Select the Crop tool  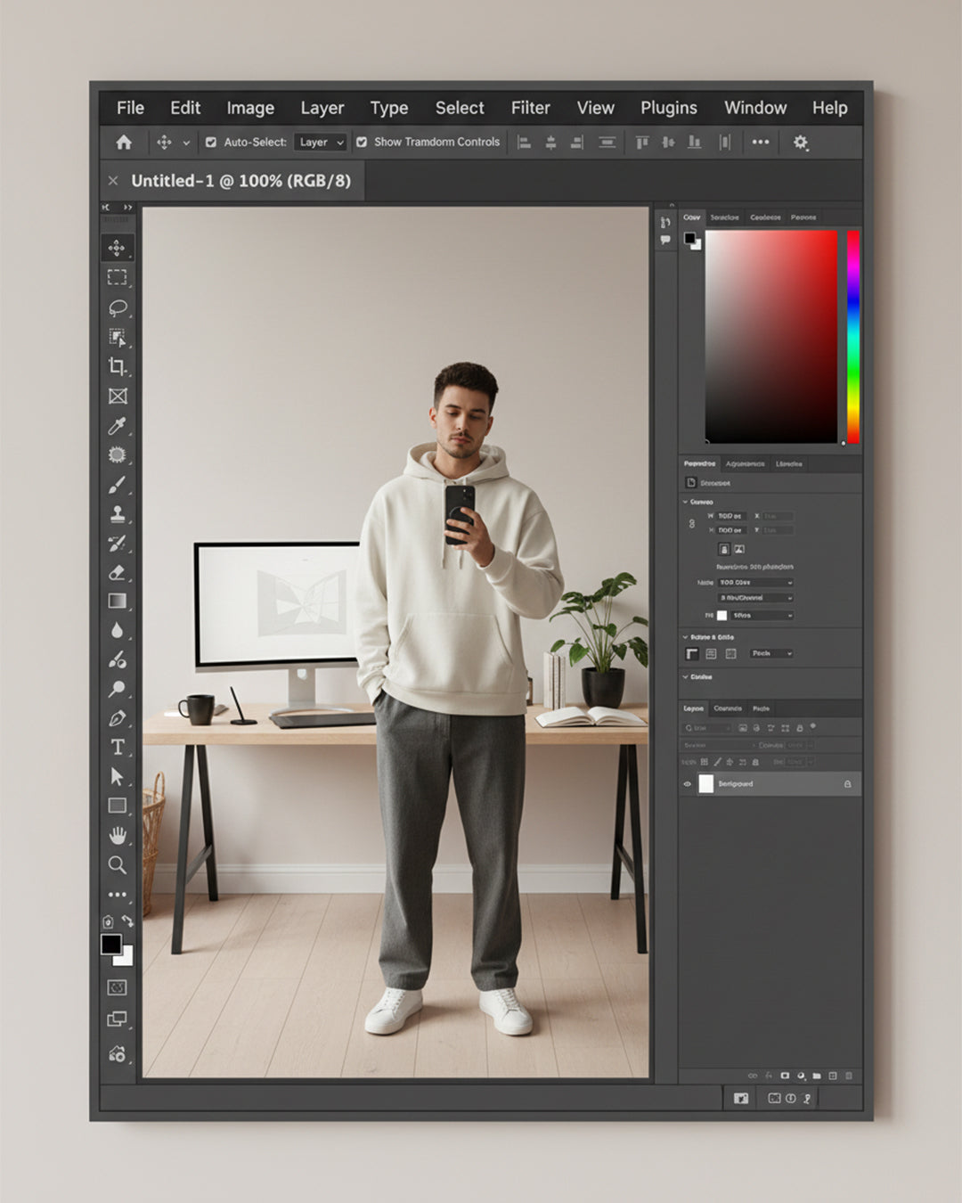pyautogui.click(x=118, y=366)
